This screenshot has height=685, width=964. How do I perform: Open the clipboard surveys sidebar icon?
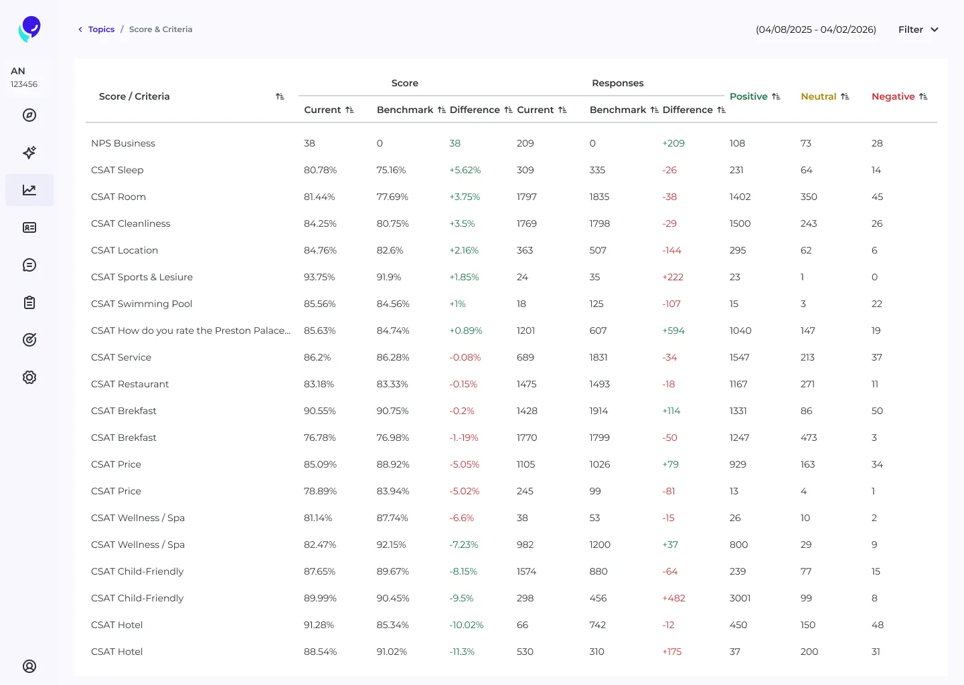pos(29,302)
